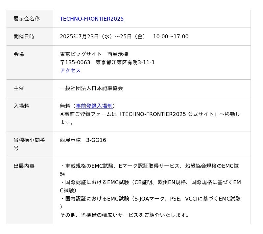The width and height of the screenshot is (263, 234).
Task: Click the postal address 〒135-0063 line
Action: (107, 63)
